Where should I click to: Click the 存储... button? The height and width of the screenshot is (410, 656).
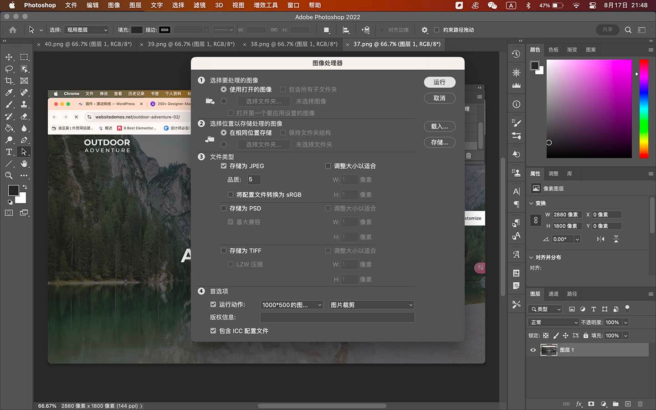coord(439,142)
